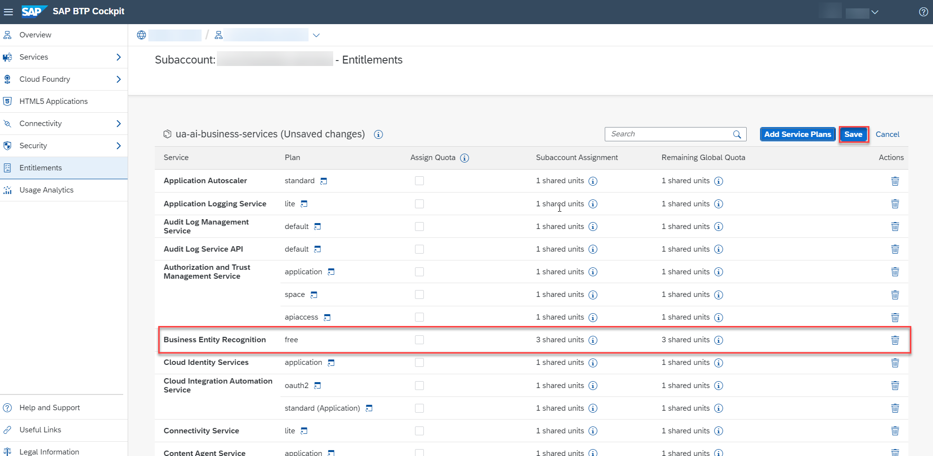Tick Assign Quota for Cloud Identity Services

[x=419, y=362]
